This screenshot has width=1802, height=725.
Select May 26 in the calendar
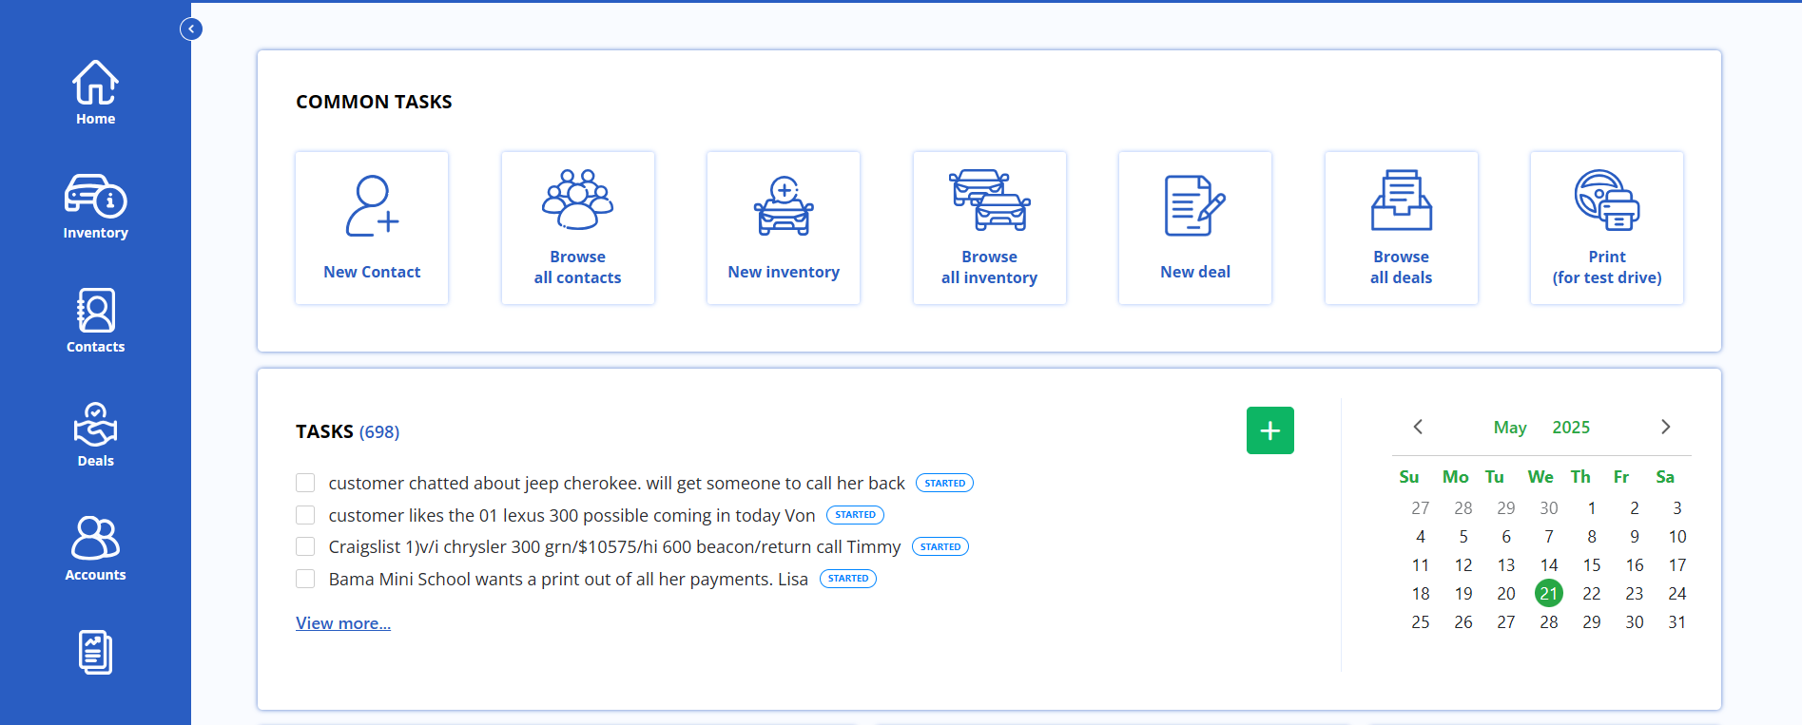coord(1463,622)
